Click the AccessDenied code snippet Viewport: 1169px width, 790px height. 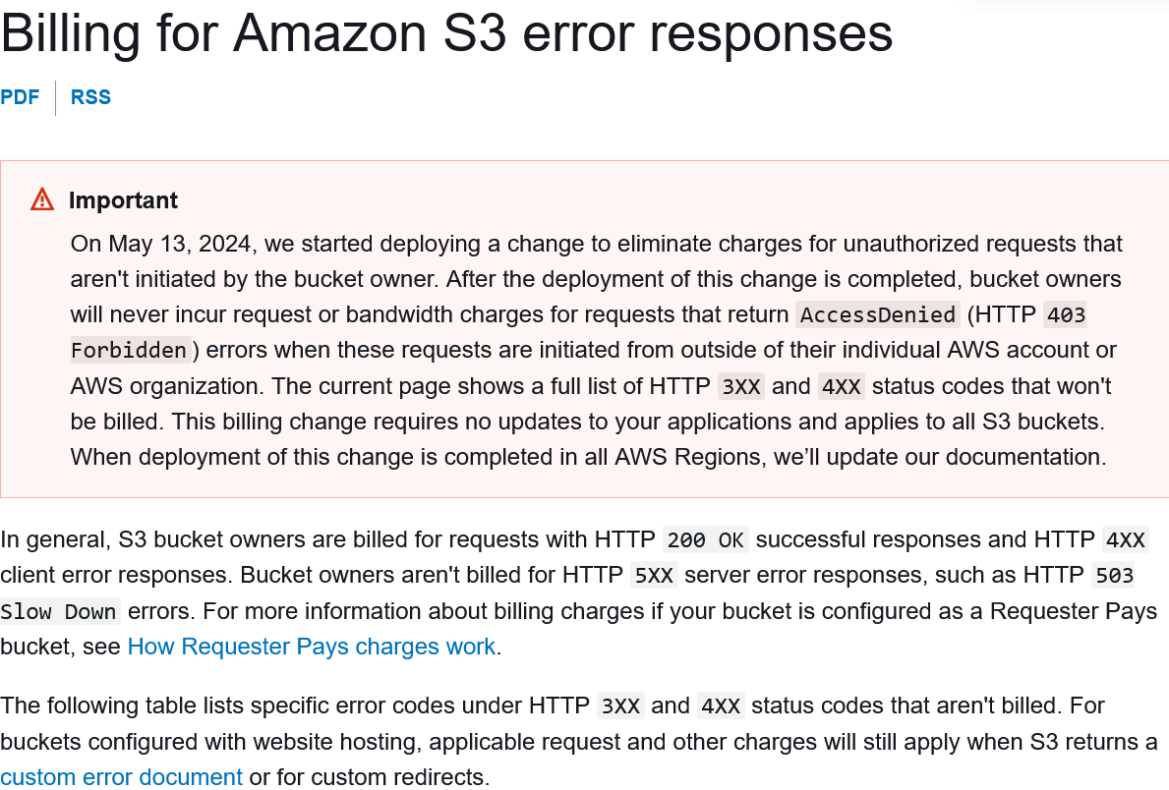(x=878, y=315)
